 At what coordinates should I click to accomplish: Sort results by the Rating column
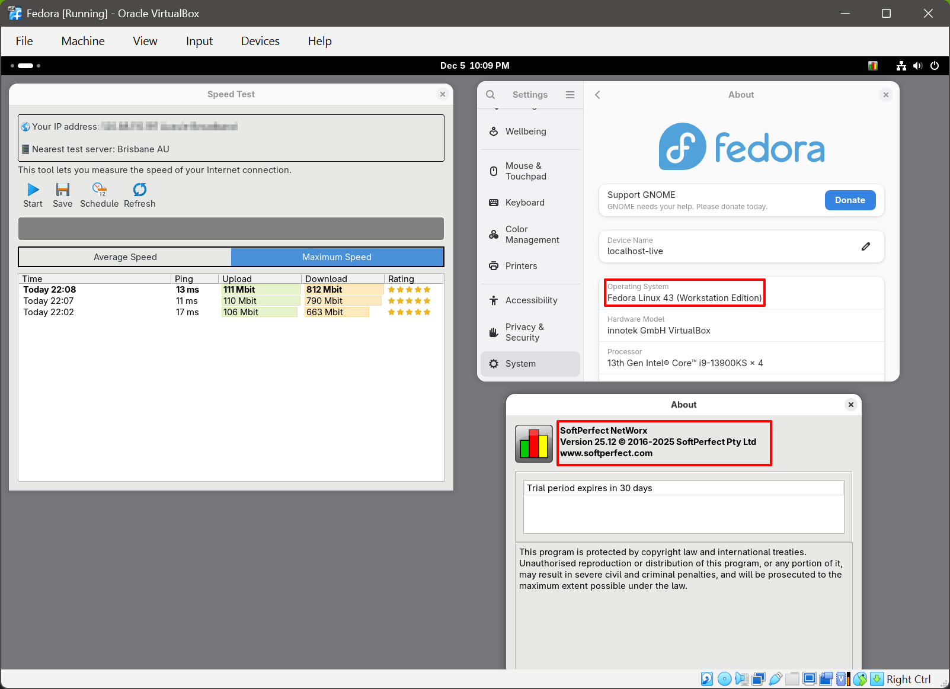[x=414, y=278]
